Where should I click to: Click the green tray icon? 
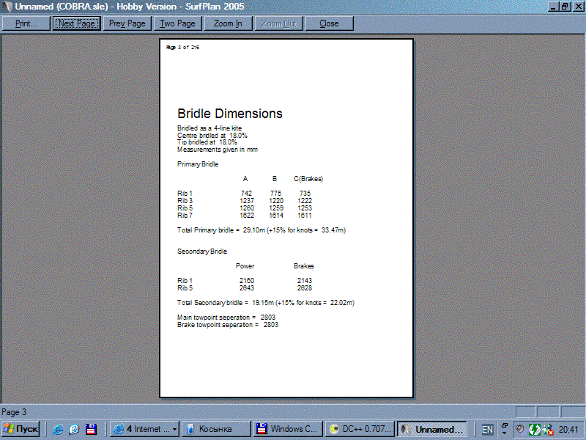535,429
